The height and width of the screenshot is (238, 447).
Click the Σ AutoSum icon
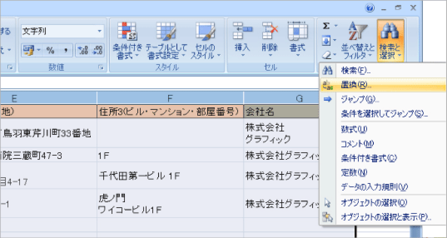[327, 26]
